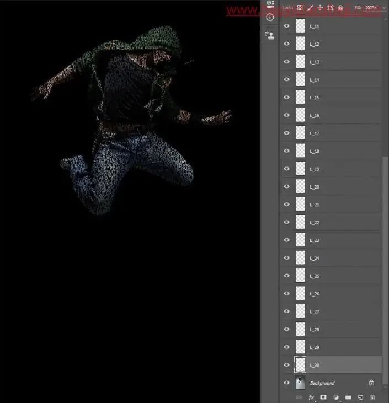Create a new layer icon
Screen dimensions: 389x403
click(360, 397)
